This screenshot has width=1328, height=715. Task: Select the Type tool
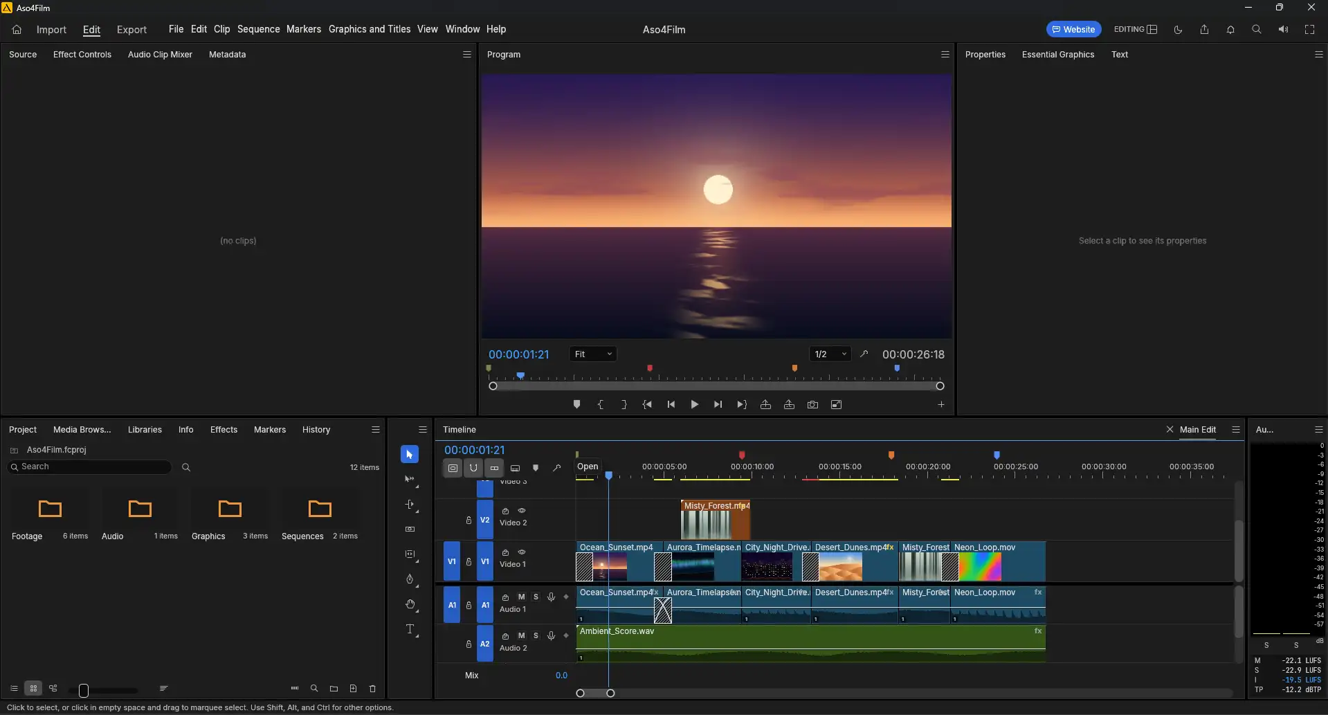pos(410,629)
